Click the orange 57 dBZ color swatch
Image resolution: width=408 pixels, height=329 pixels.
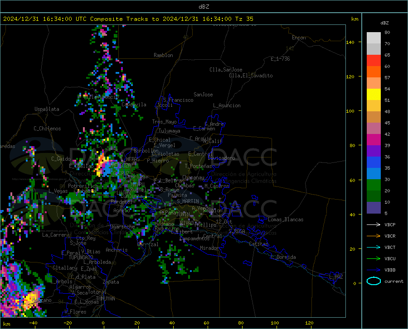click(374, 72)
